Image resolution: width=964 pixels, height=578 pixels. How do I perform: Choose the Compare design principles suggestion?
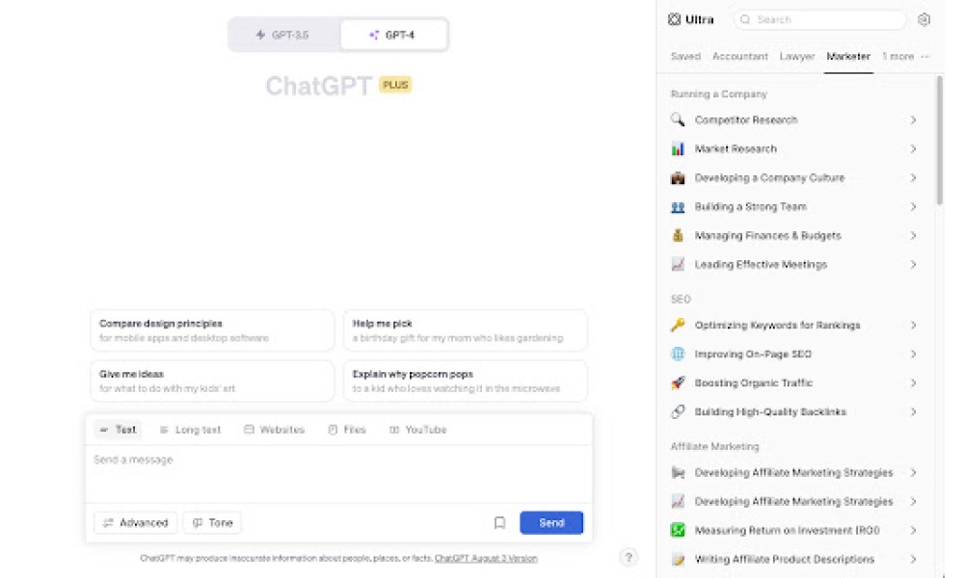click(212, 330)
